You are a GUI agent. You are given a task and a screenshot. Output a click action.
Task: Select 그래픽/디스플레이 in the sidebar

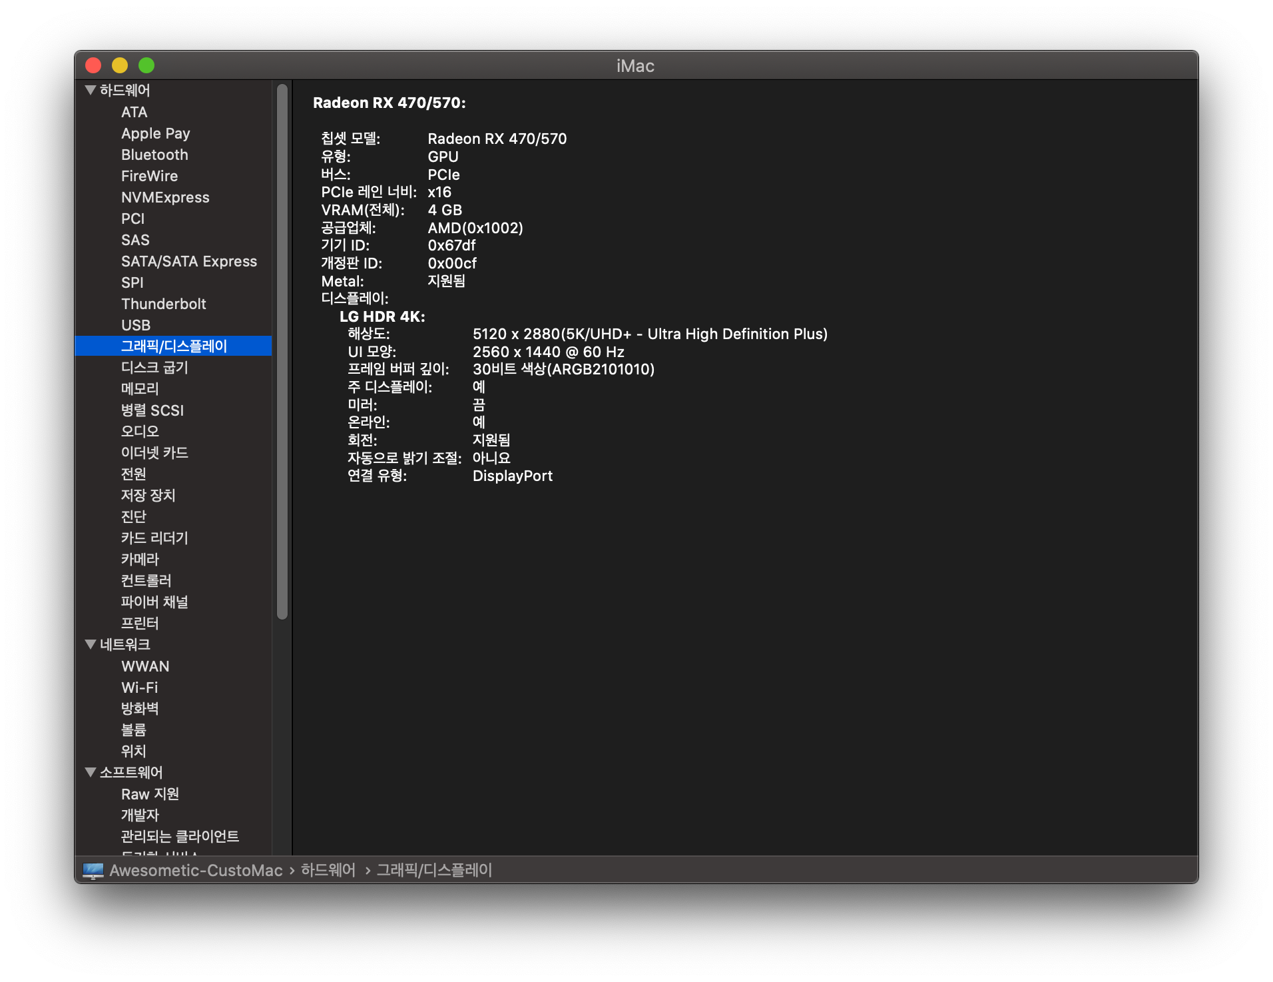[x=173, y=346]
